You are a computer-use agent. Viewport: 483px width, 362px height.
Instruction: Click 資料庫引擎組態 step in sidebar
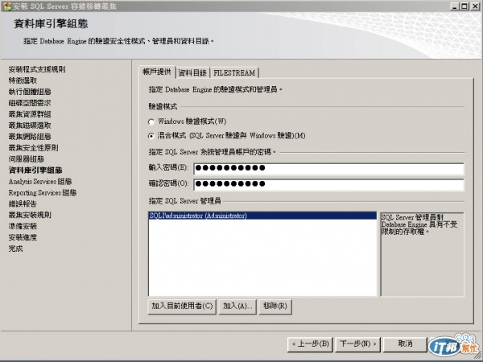pos(35,171)
